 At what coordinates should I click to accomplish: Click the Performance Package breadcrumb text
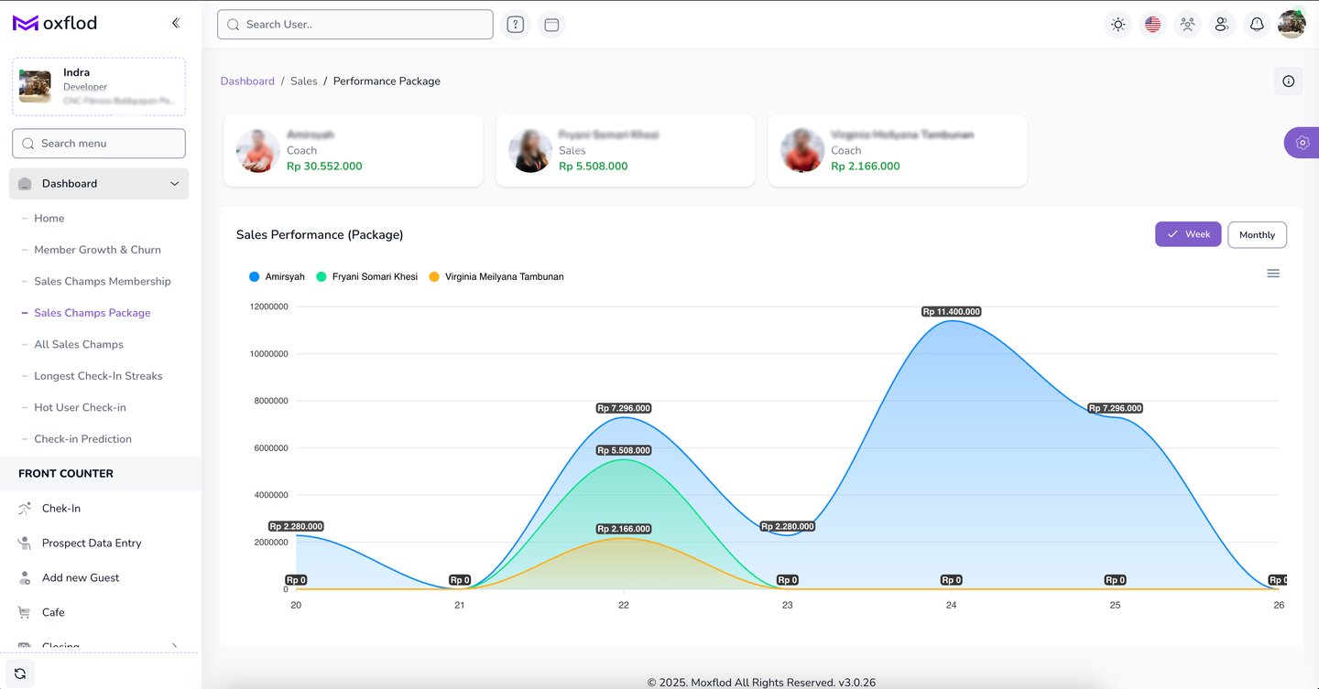click(x=387, y=81)
